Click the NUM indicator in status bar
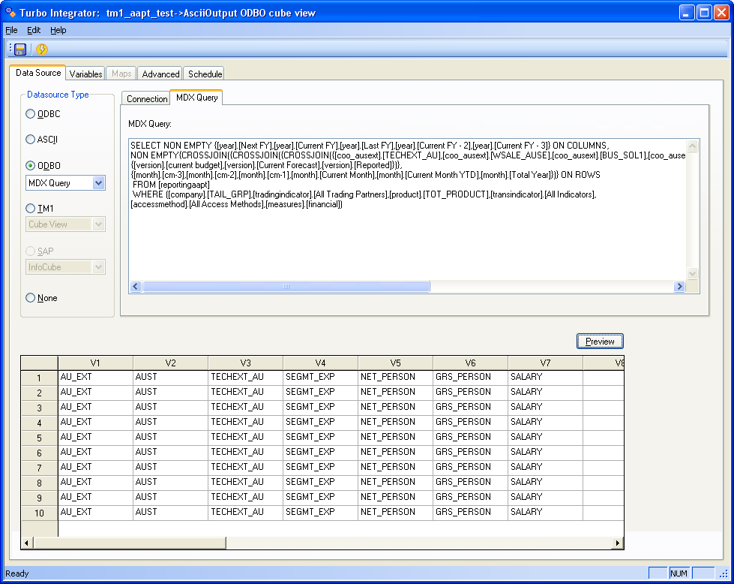Viewport: 734px width, 584px height. [x=679, y=573]
